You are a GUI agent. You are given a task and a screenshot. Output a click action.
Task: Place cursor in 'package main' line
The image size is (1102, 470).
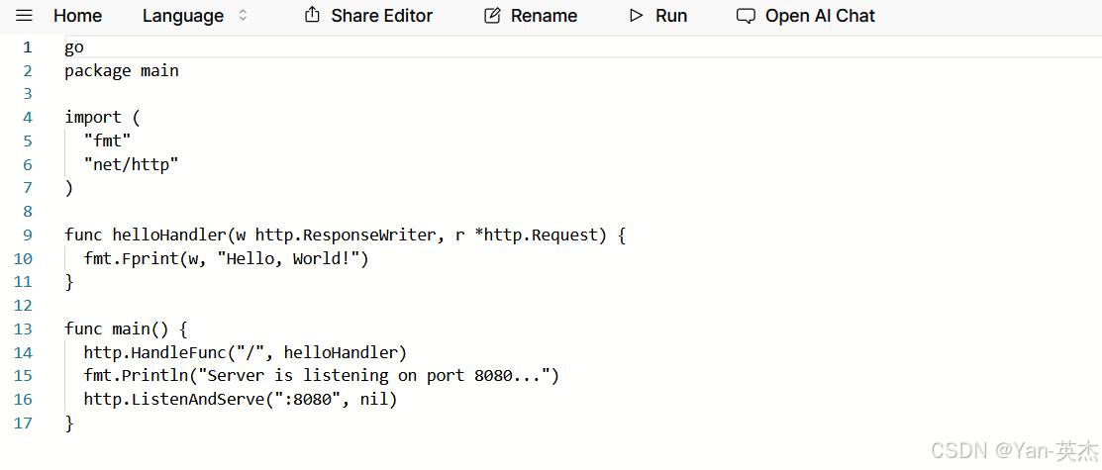(122, 71)
